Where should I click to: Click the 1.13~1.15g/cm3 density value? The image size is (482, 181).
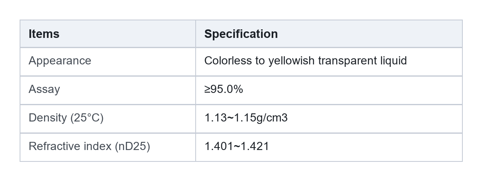pos(246,118)
